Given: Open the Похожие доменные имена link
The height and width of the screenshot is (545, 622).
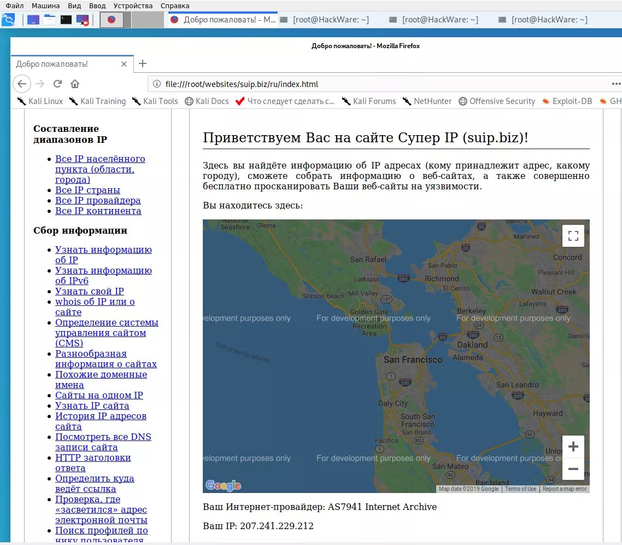Looking at the screenshot, I should (x=101, y=379).
